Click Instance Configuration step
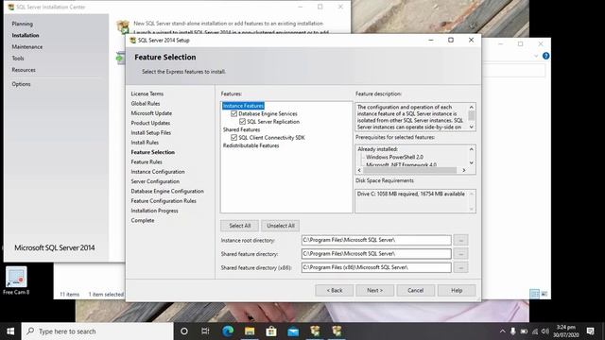This screenshot has width=605, height=340. (x=158, y=172)
